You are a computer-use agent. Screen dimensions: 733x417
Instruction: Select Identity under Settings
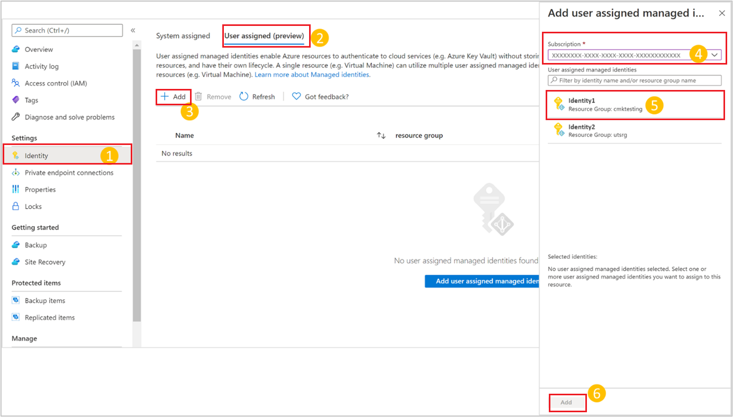coord(67,156)
